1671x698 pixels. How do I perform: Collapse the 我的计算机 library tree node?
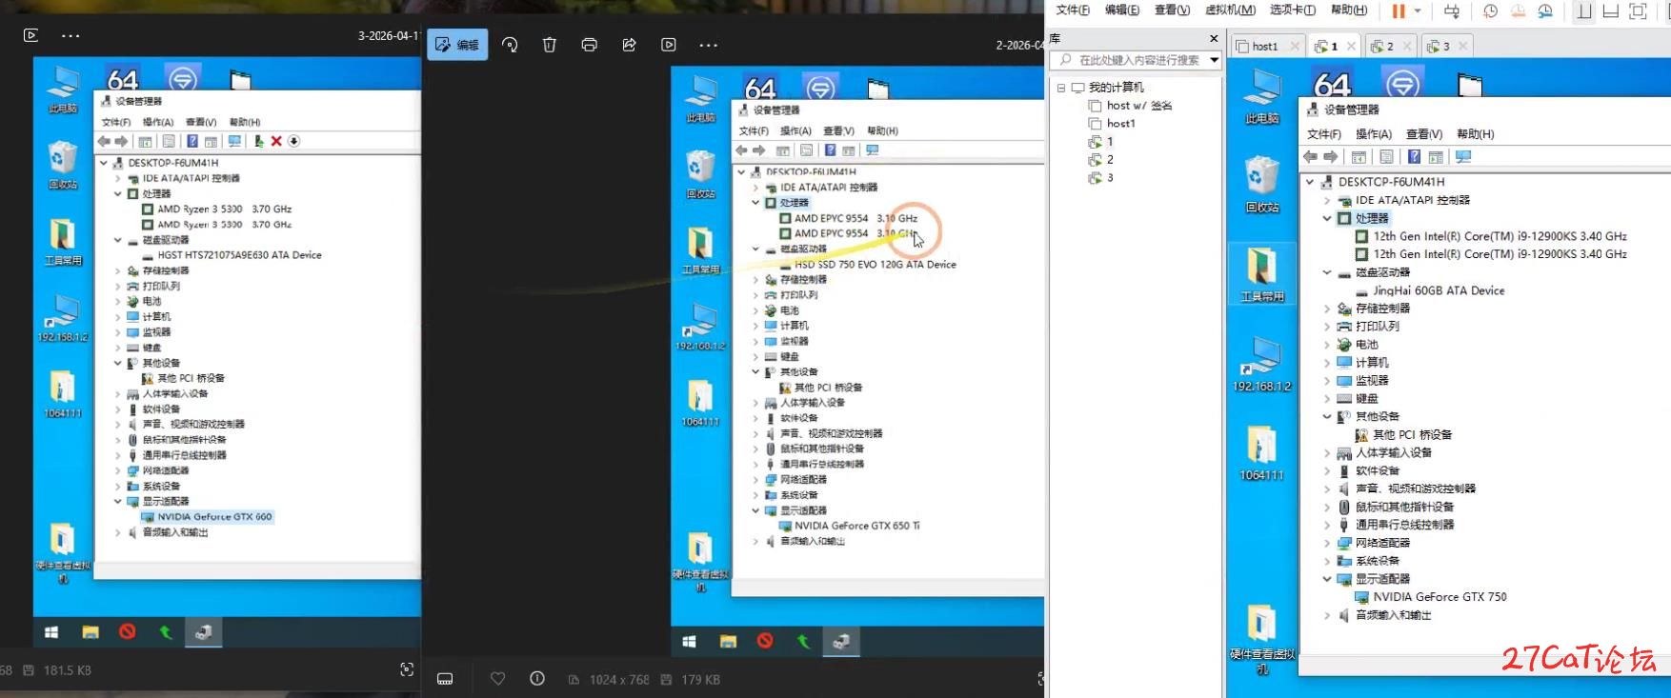click(x=1061, y=88)
